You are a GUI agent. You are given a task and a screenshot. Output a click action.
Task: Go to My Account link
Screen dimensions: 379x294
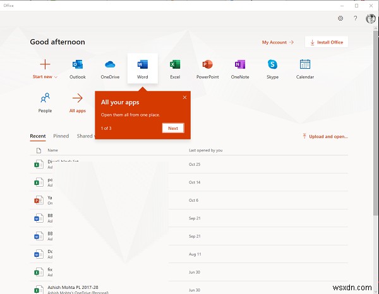[x=278, y=42]
